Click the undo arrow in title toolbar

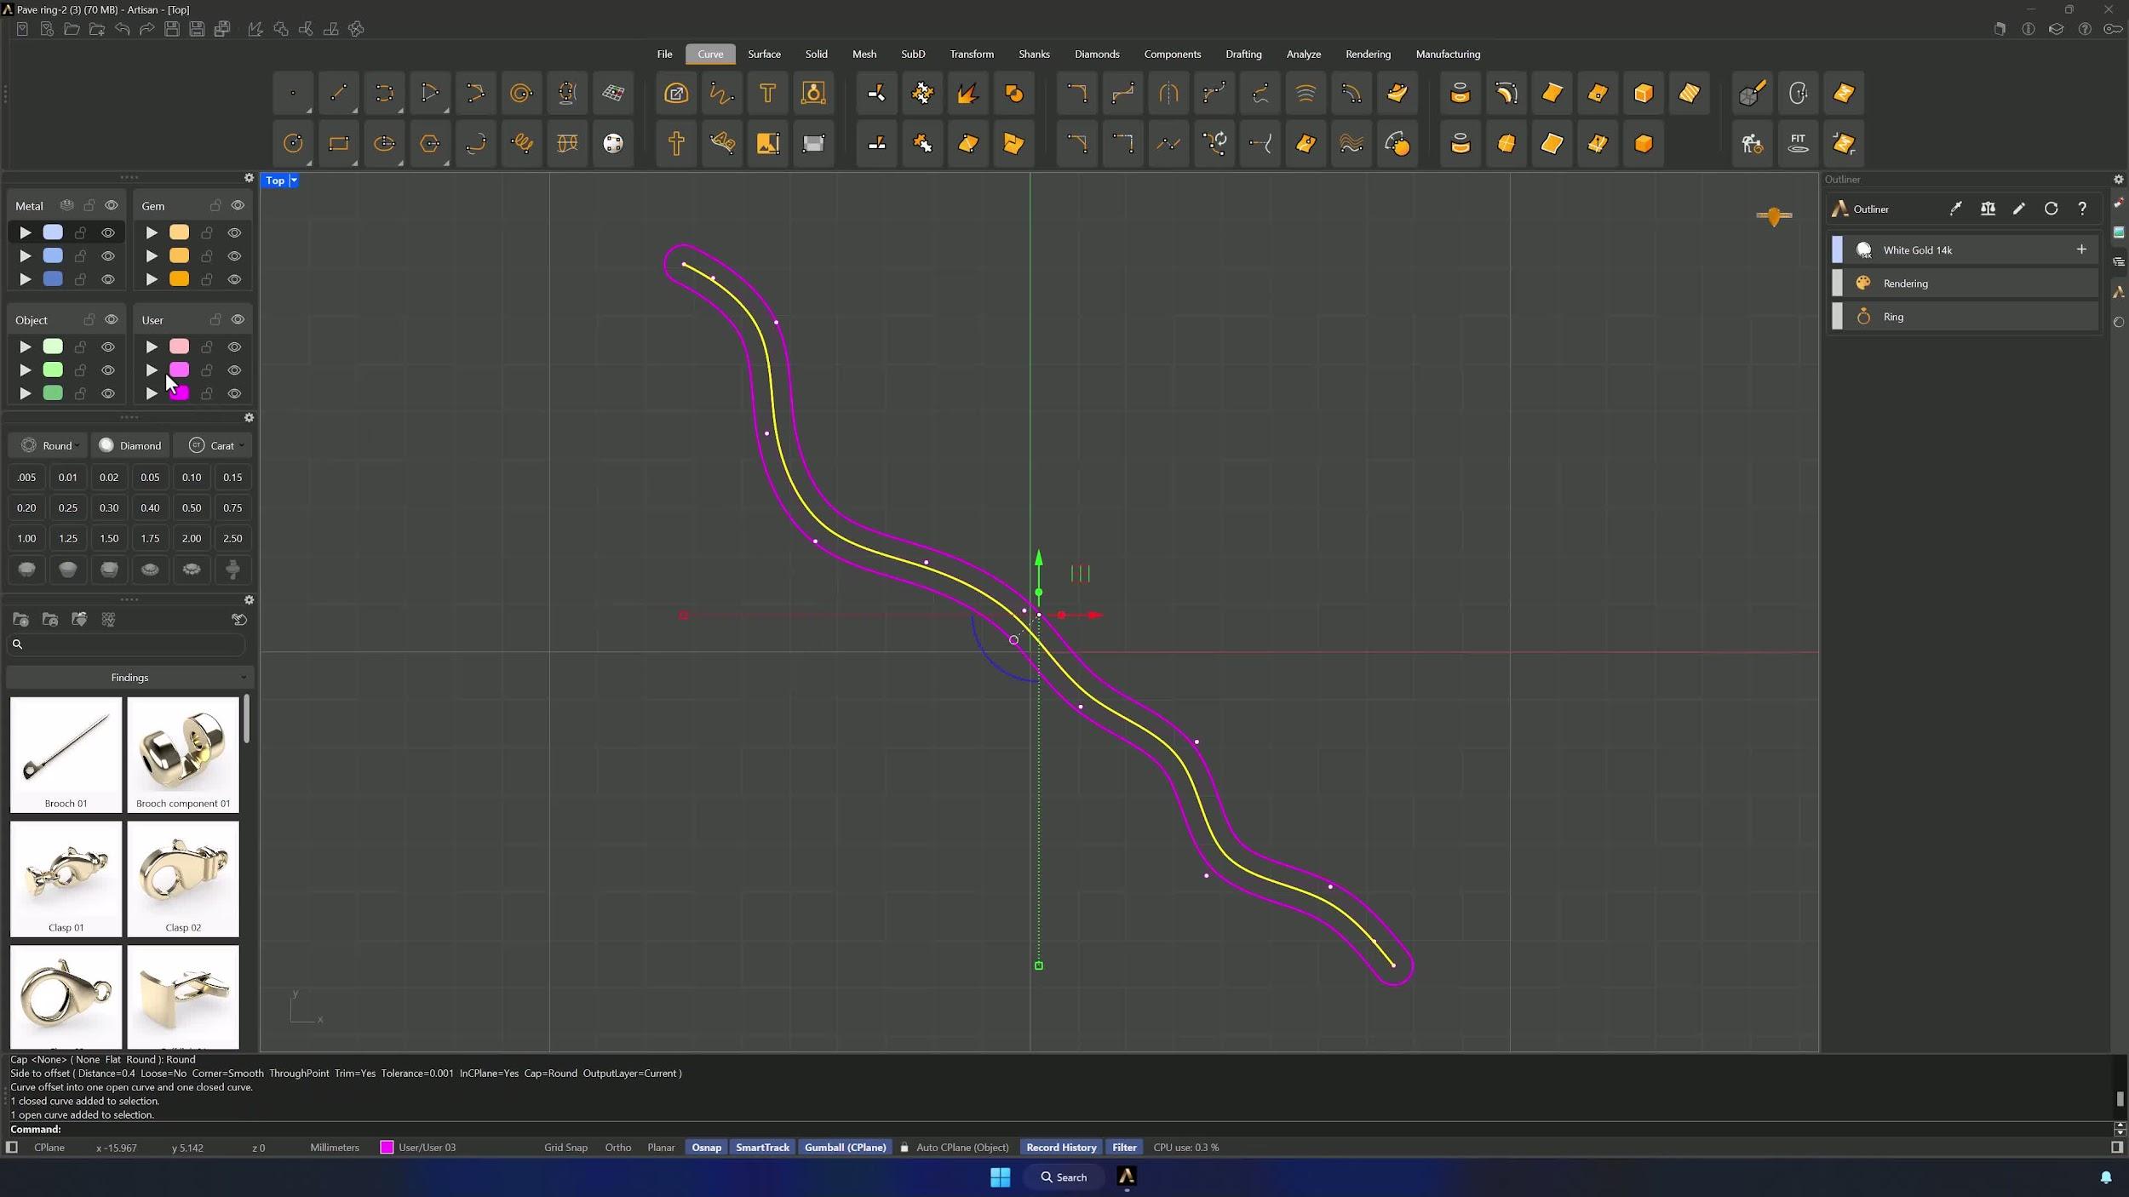click(x=123, y=29)
